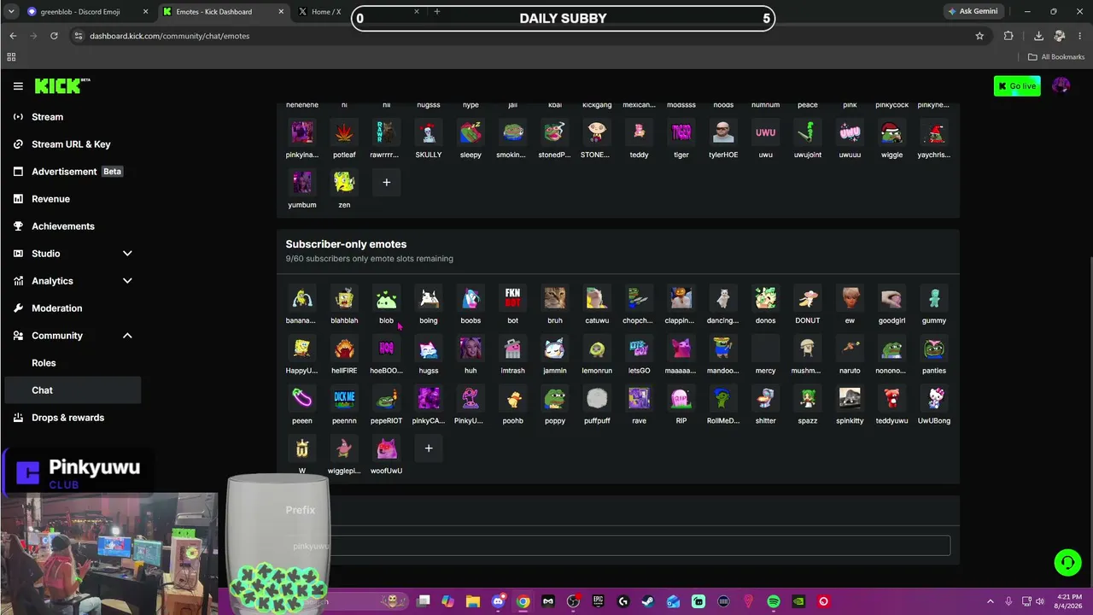The height and width of the screenshot is (615, 1093).
Task: Select the jammin emote
Action: [555, 348]
